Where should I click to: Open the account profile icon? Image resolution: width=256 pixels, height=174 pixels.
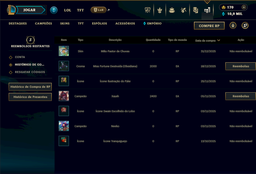(x=245, y=26)
